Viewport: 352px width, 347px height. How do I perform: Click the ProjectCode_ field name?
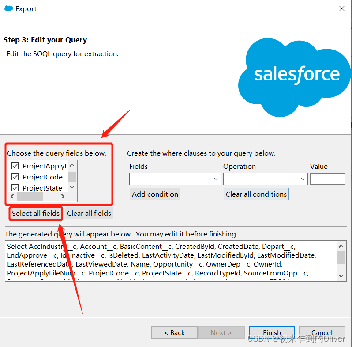coord(45,177)
